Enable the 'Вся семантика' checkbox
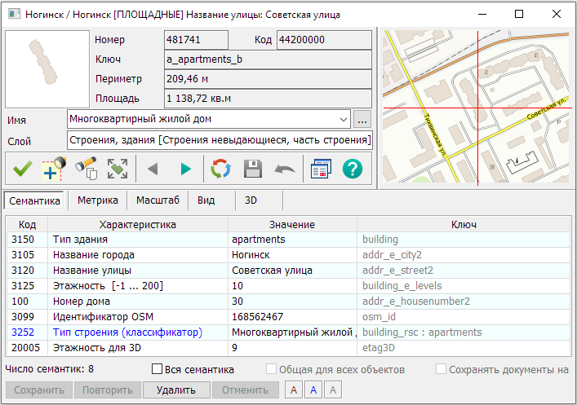Image resolution: width=577 pixels, height=405 pixels. (x=158, y=370)
